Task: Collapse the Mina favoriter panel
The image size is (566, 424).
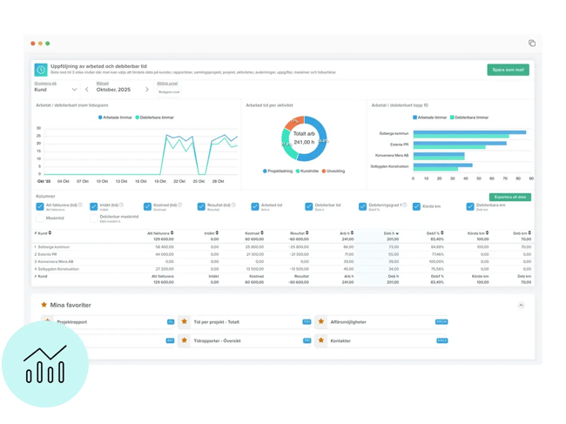Action: pos(521,305)
